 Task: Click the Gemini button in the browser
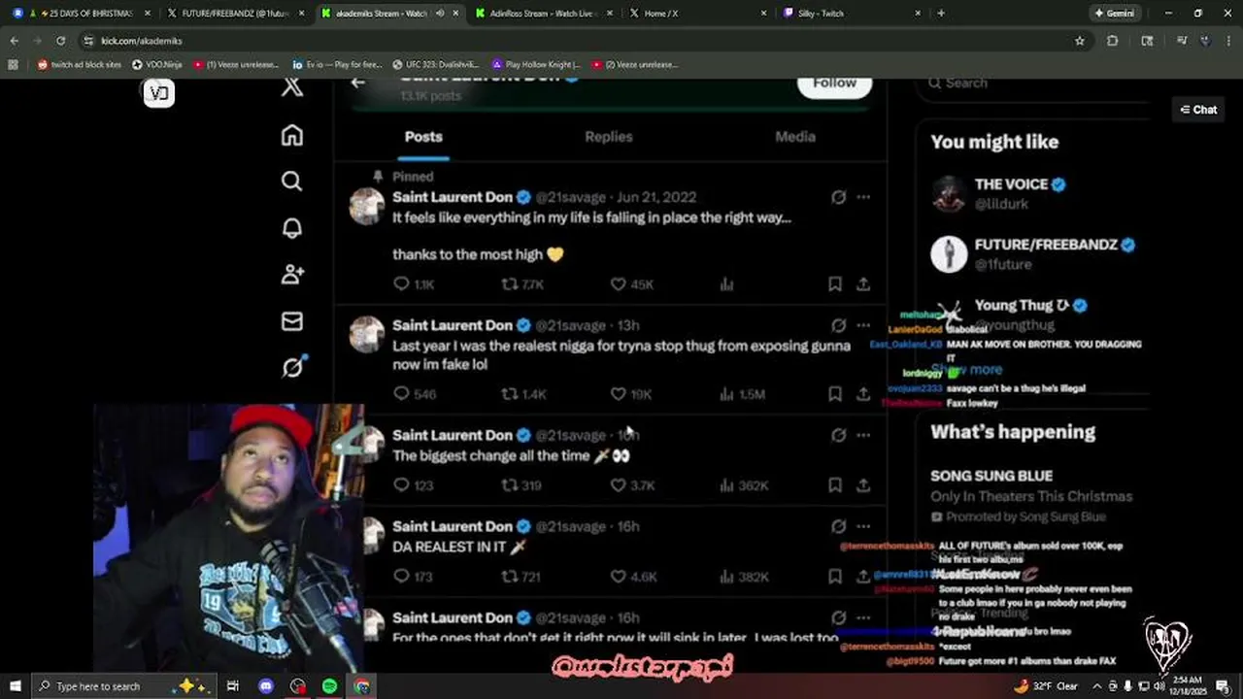pyautogui.click(x=1113, y=14)
